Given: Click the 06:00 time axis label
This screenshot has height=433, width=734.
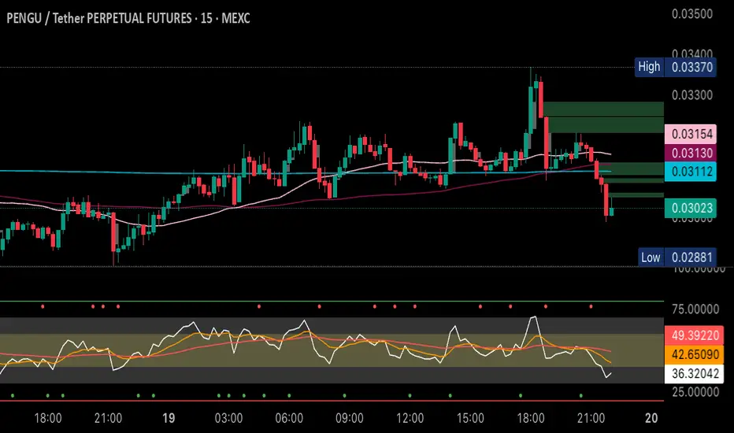Looking at the screenshot, I should pos(289,418).
